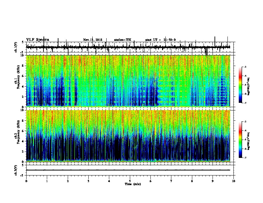Click the ch.1 spectrogram plot
Screen dimensions: 263x203
point(128,81)
